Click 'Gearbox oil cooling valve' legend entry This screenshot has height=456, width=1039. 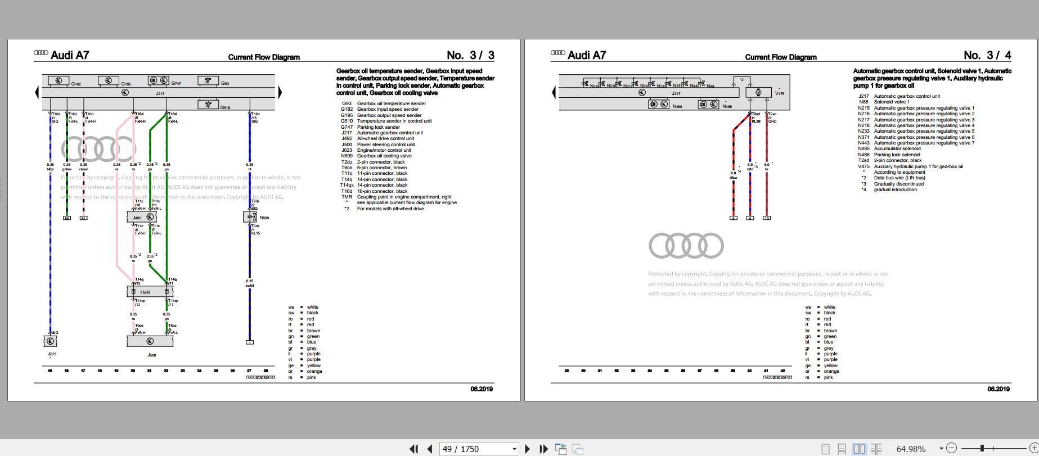(384, 156)
